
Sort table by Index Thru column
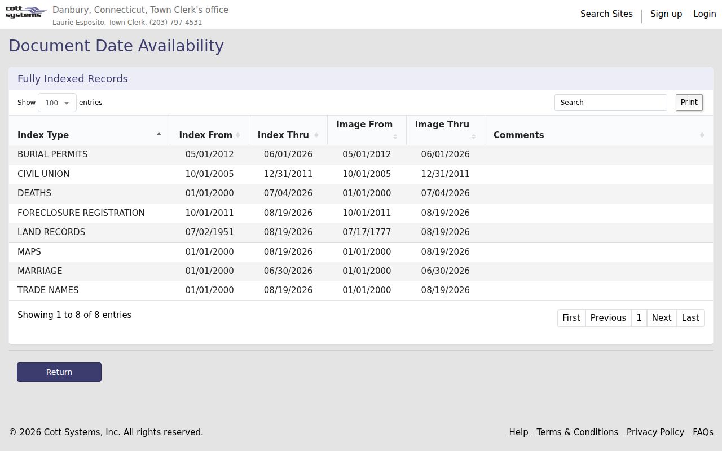pos(288,130)
